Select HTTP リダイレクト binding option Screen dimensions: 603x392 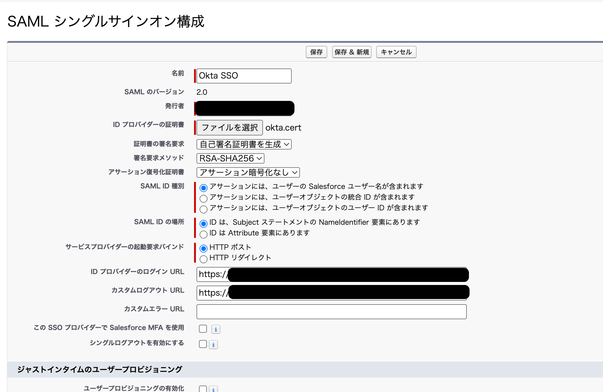point(203,259)
